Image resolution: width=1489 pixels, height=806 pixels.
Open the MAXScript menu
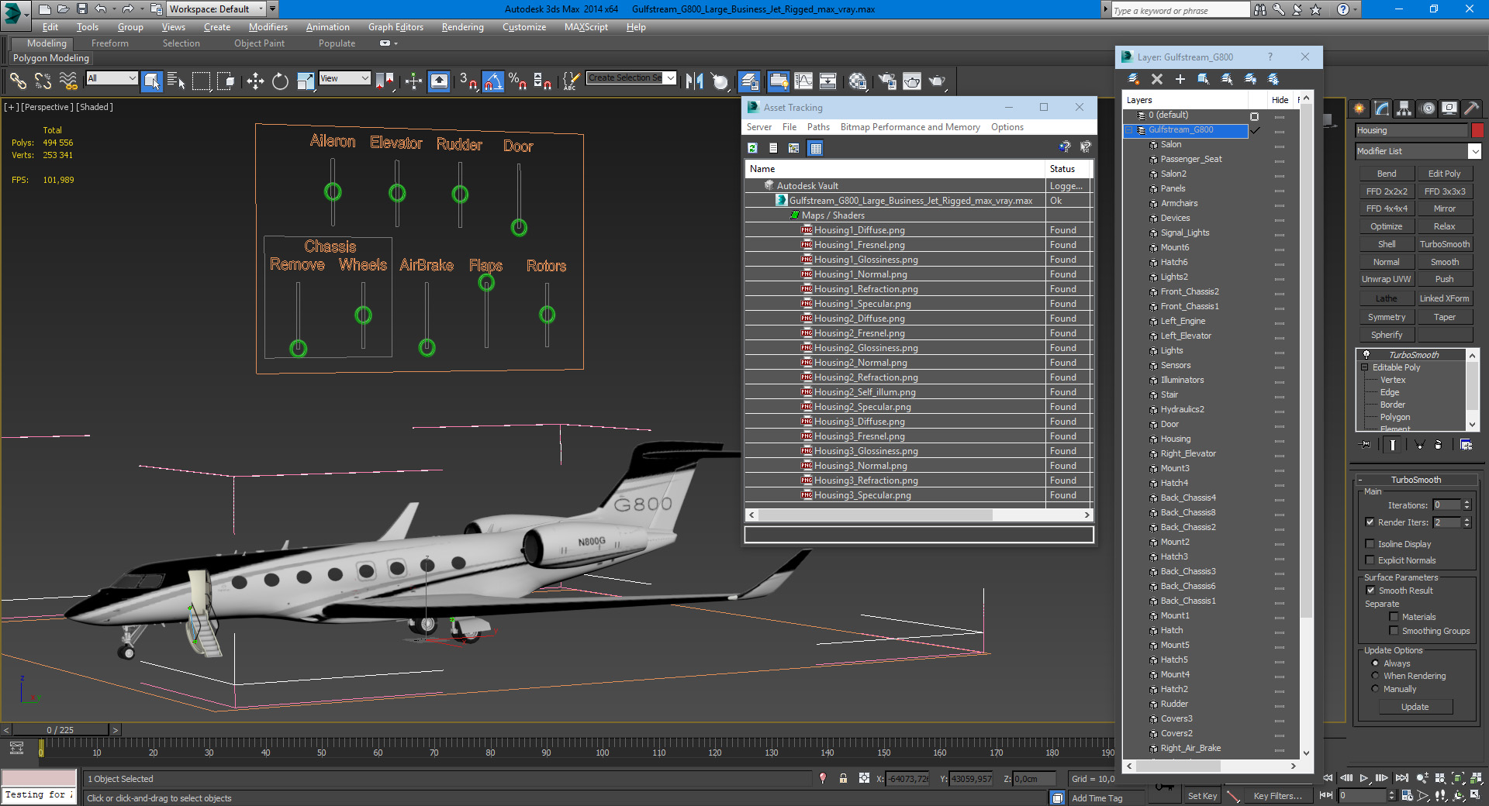pyautogui.click(x=586, y=27)
